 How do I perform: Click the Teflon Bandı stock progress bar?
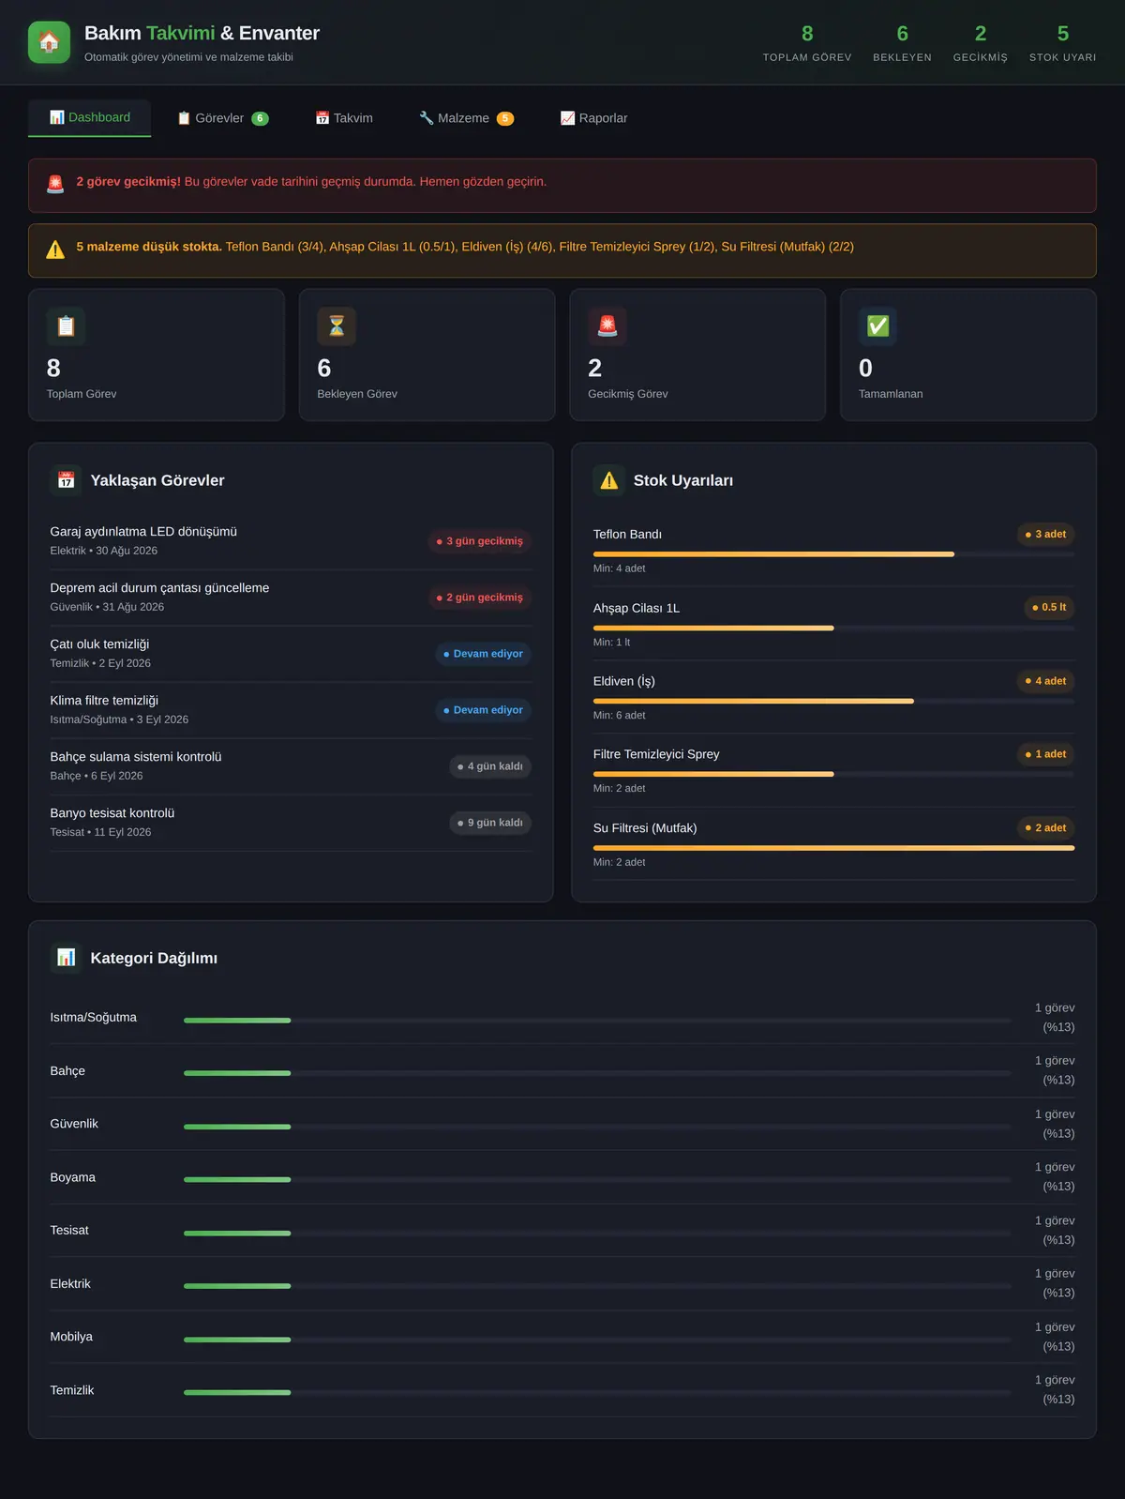coord(833,554)
